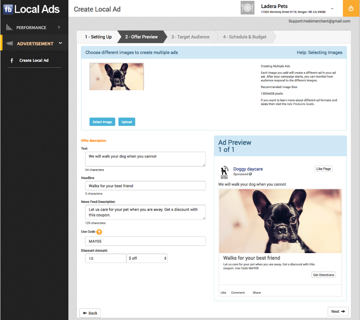Screen dimensions: 360x320
Task: Open the Ads Products Guide link
Action: (x=301, y=104)
